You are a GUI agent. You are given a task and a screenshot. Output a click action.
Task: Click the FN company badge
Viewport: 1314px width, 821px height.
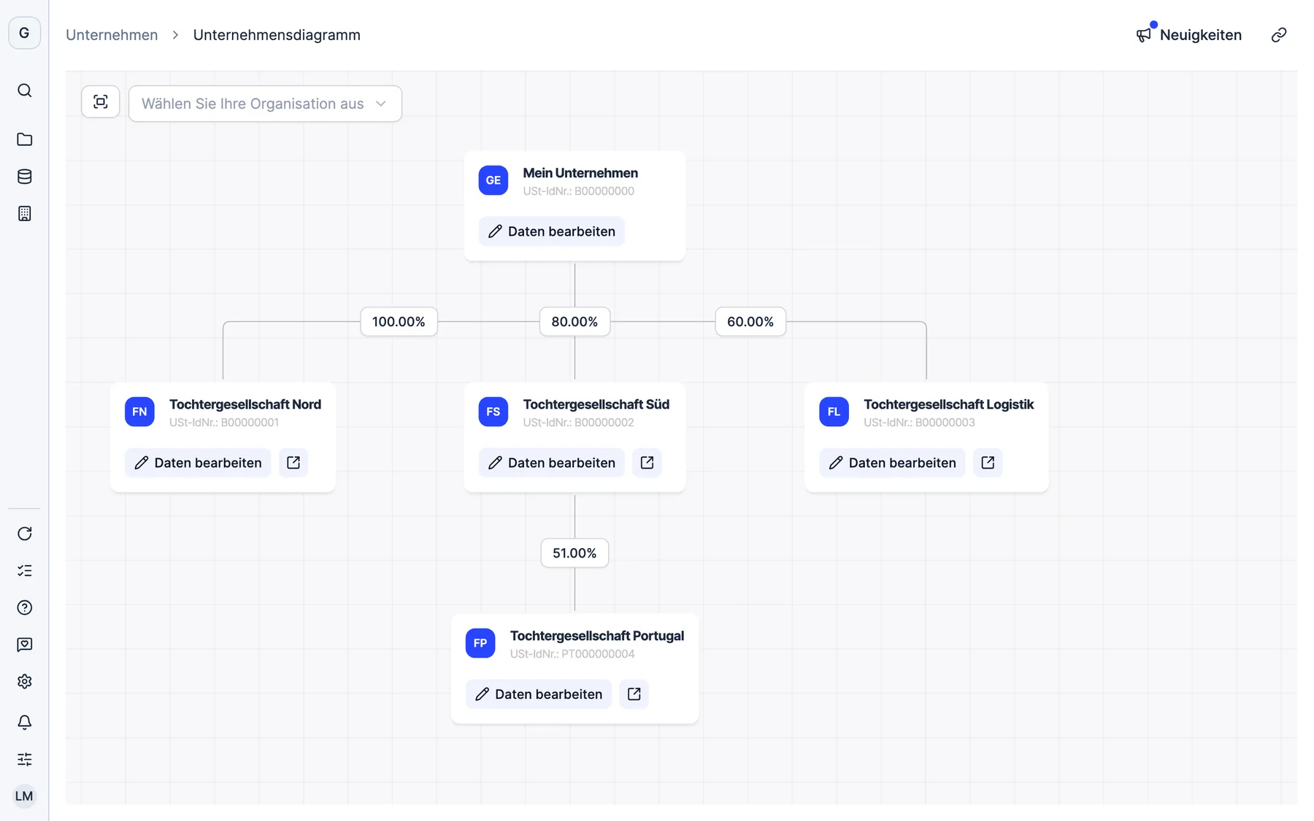tap(139, 412)
